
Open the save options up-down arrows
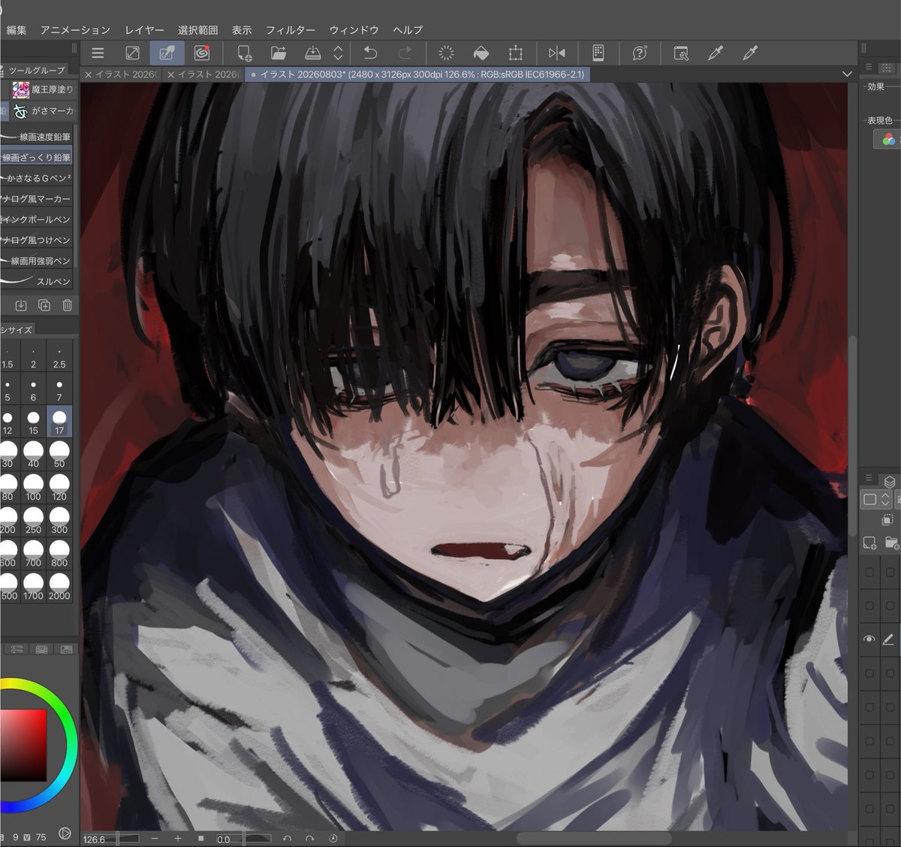[338, 53]
